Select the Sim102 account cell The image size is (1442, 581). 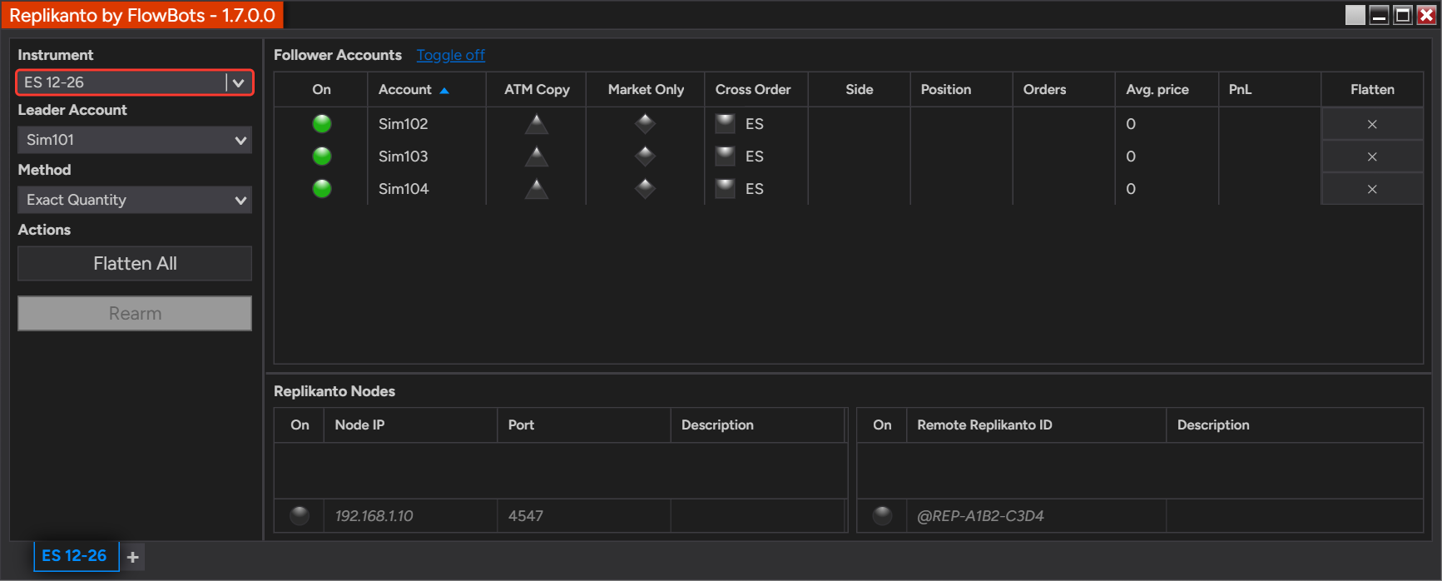[427, 124]
